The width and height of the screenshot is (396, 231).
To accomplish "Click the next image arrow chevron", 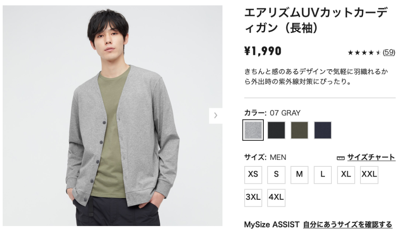I will [215, 115].
